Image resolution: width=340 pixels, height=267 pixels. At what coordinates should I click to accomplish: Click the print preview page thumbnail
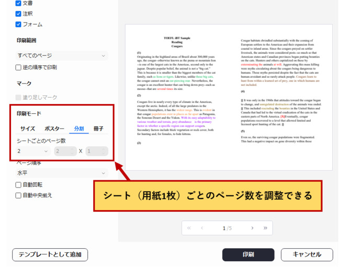click(229, 97)
